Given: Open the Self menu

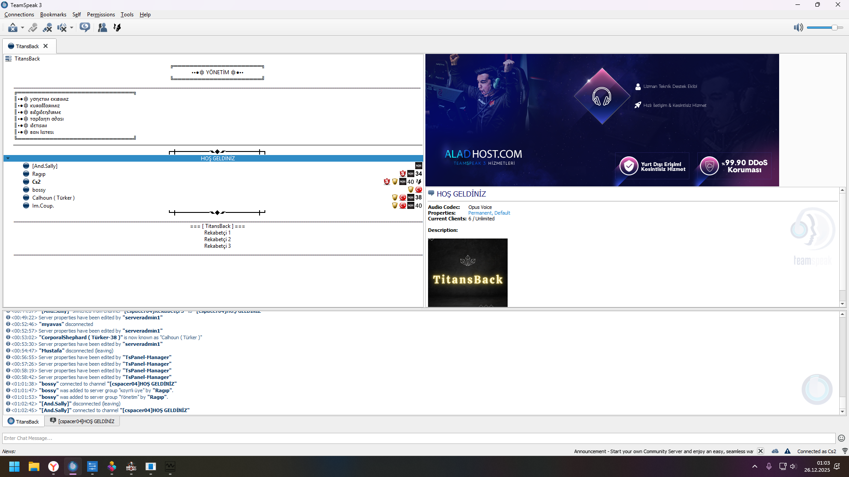Looking at the screenshot, I should pos(76,15).
